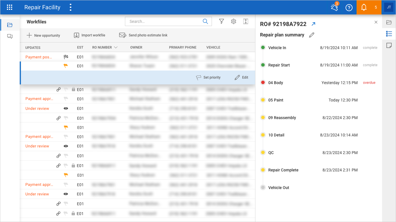The width and height of the screenshot is (396, 222).
Task: Open the app launcher grid icon
Action: coord(10,7)
